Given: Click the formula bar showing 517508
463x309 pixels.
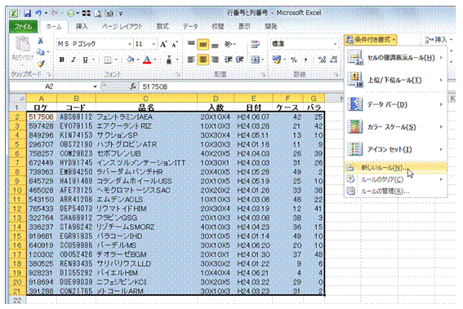Looking at the screenshot, I should [241, 86].
